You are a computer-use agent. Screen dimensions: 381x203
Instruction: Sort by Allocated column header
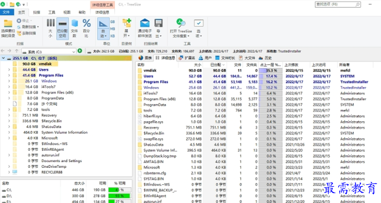215,65
